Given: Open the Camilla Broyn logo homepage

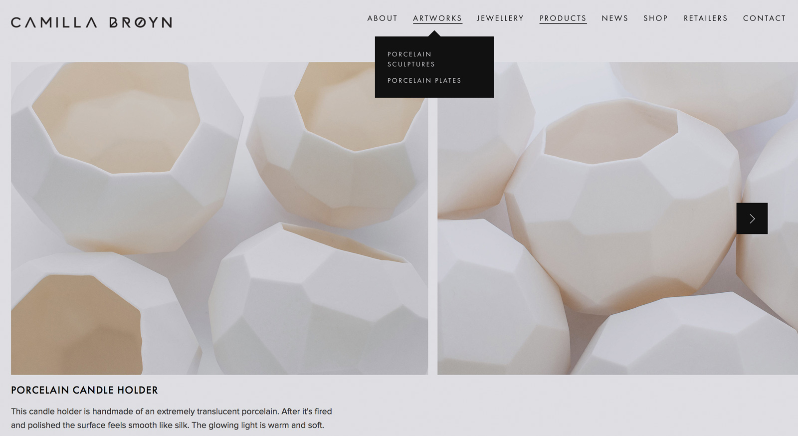Looking at the screenshot, I should coord(92,22).
